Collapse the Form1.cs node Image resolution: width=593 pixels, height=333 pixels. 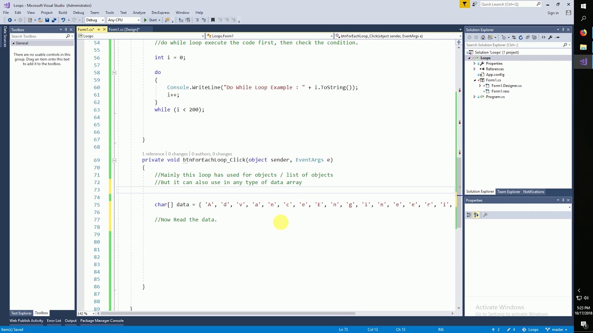coord(474,80)
